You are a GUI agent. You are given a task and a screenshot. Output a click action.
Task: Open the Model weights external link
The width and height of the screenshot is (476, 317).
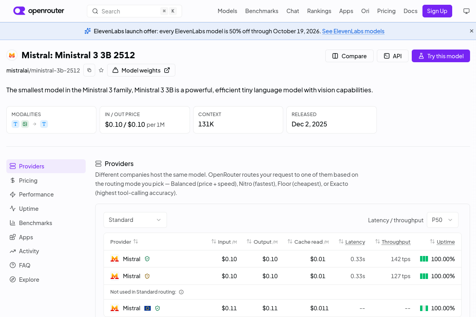click(x=141, y=70)
